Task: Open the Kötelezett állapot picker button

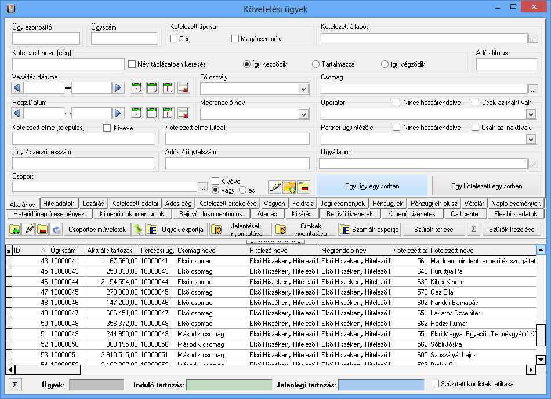Action: [x=533, y=38]
